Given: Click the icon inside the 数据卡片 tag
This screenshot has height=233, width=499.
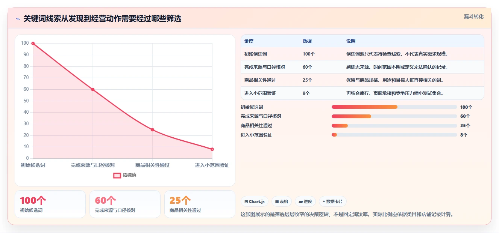Looking at the screenshot, I should (x=324, y=201).
